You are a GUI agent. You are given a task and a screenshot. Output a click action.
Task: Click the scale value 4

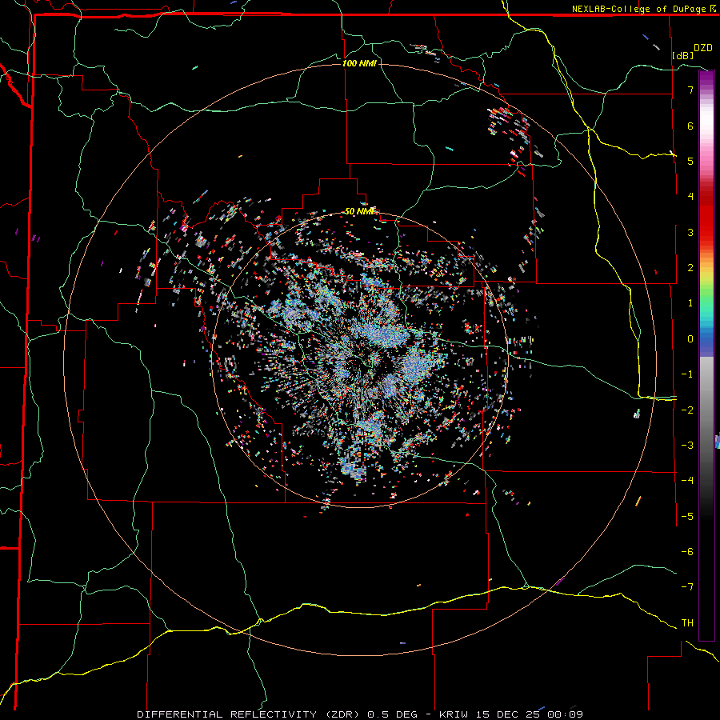point(690,197)
